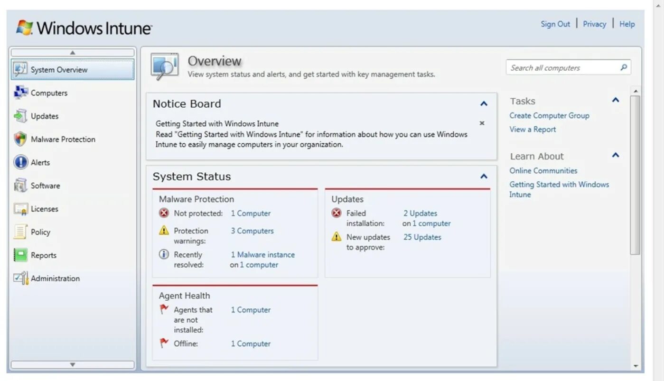Click Failed installation 1 computer link
The width and height of the screenshot is (664, 381).
[x=431, y=223]
